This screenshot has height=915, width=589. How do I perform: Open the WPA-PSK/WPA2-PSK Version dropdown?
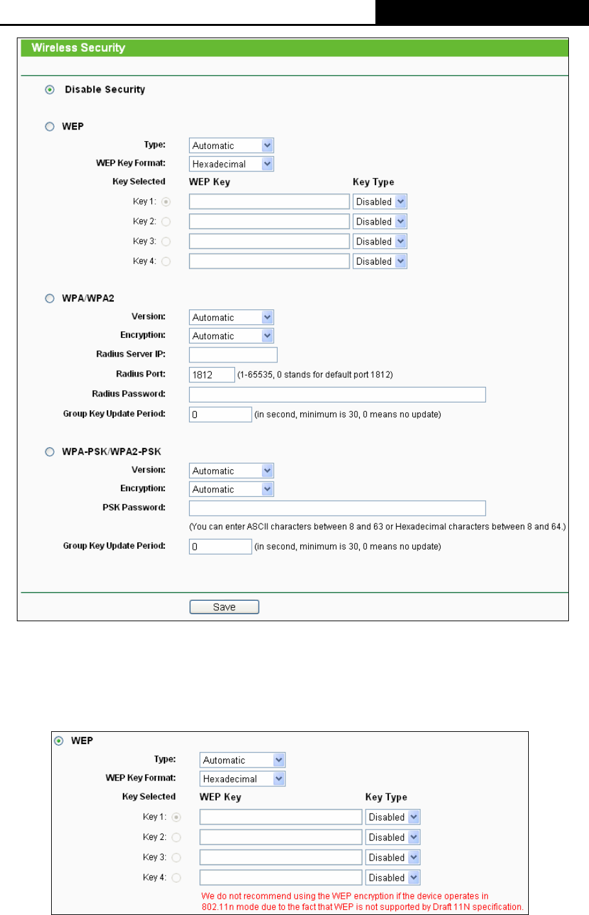(x=232, y=470)
